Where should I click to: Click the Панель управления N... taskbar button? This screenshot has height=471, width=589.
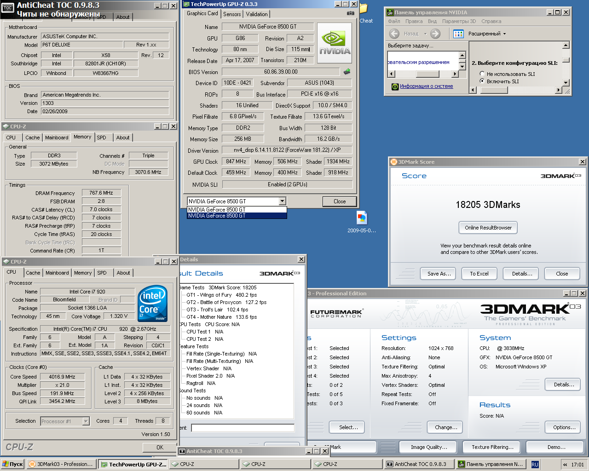[491, 464]
